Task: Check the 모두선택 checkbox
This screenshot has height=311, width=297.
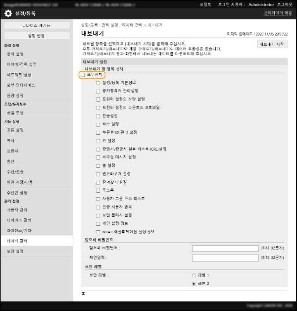Action: coord(83,74)
